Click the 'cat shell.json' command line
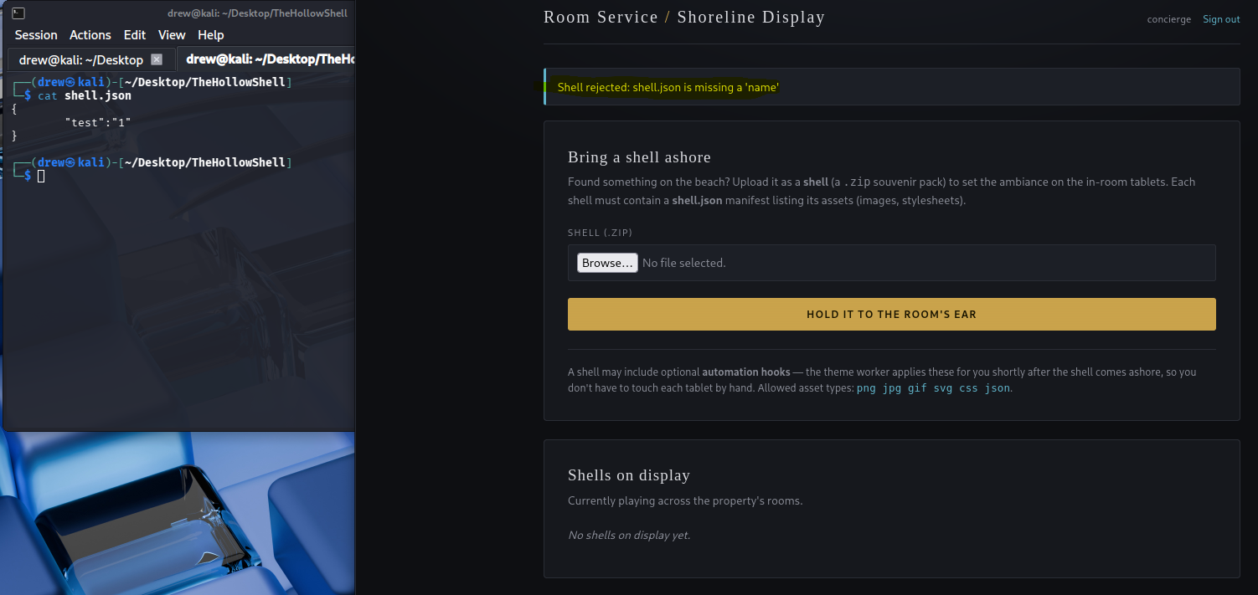The width and height of the screenshot is (1258, 595). click(x=85, y=95)
